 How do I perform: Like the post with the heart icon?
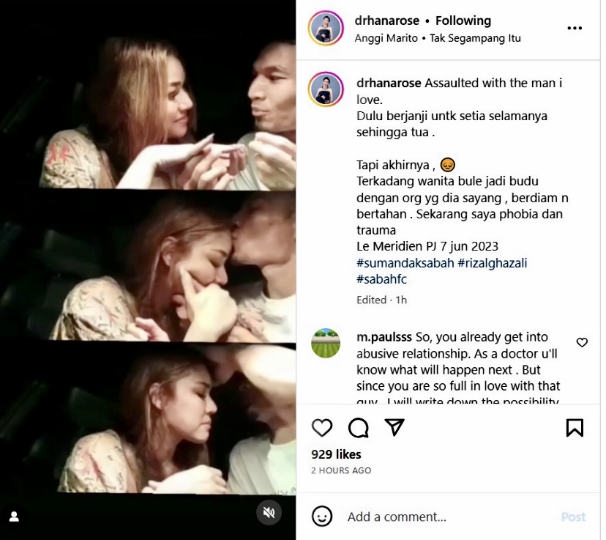coord(322,427)
